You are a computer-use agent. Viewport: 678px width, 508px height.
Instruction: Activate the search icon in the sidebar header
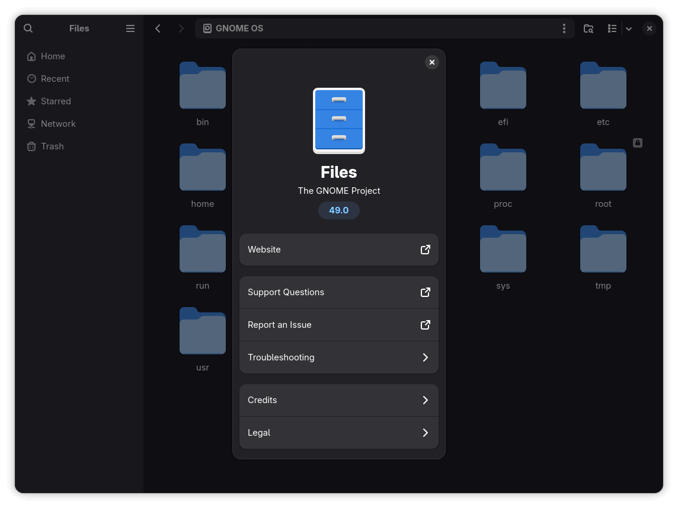coord(28,28)
